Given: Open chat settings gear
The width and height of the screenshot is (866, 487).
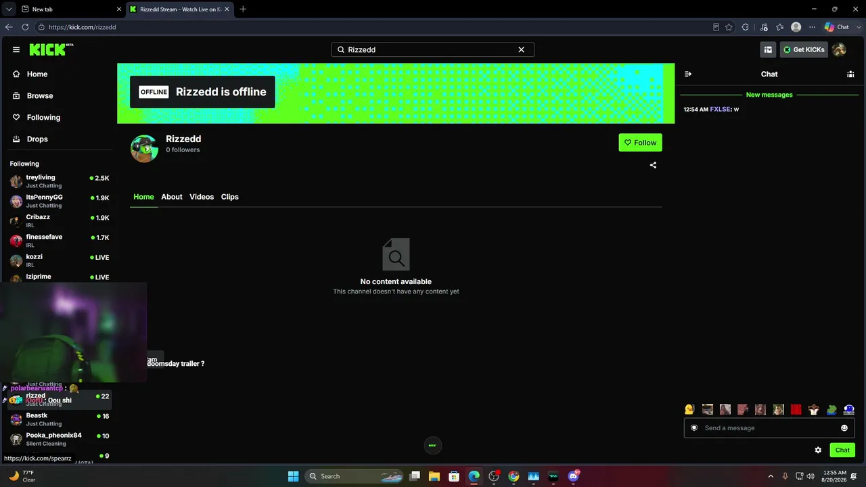Looking at the screenshot, I should [x=818, y=450].
